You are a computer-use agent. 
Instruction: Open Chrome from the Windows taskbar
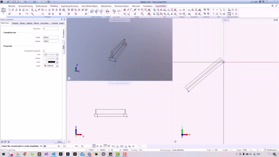pyautogui.click(x=25, y=154)
